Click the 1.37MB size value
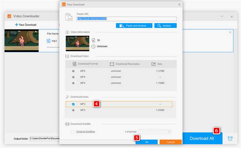The width and height of the screenshot is (241, 148). coord(160,71)
